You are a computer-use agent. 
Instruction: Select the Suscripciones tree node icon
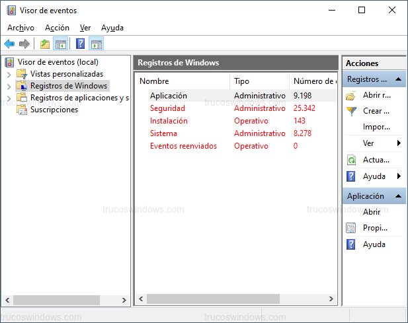(21, 110)
